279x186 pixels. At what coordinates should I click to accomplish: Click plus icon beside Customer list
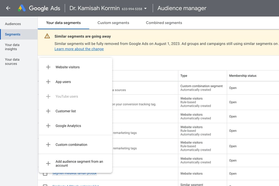48,111
